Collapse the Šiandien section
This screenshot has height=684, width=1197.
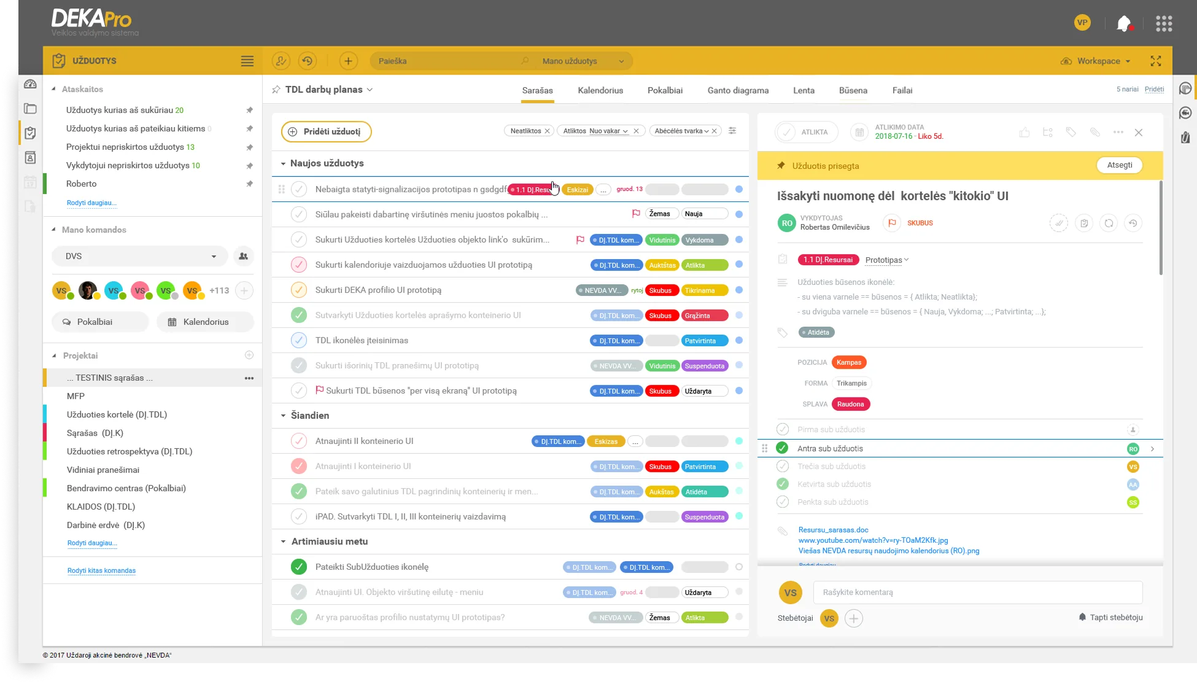click(x=283, y=416)
